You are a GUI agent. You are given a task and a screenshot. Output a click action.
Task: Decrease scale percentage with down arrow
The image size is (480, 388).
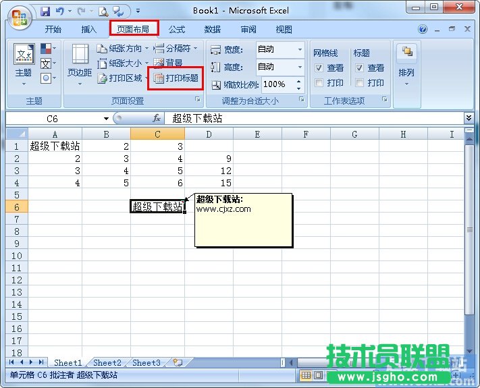click(299, 88)
